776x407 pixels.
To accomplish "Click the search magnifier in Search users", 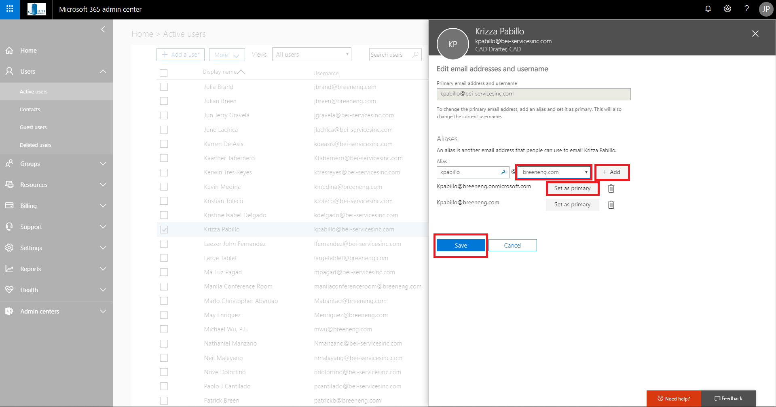I will [415, 55].
